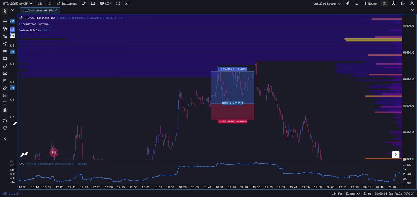
Task: Open the robot assistant icon
Action: pyautogui.click(x=403, y=3)
